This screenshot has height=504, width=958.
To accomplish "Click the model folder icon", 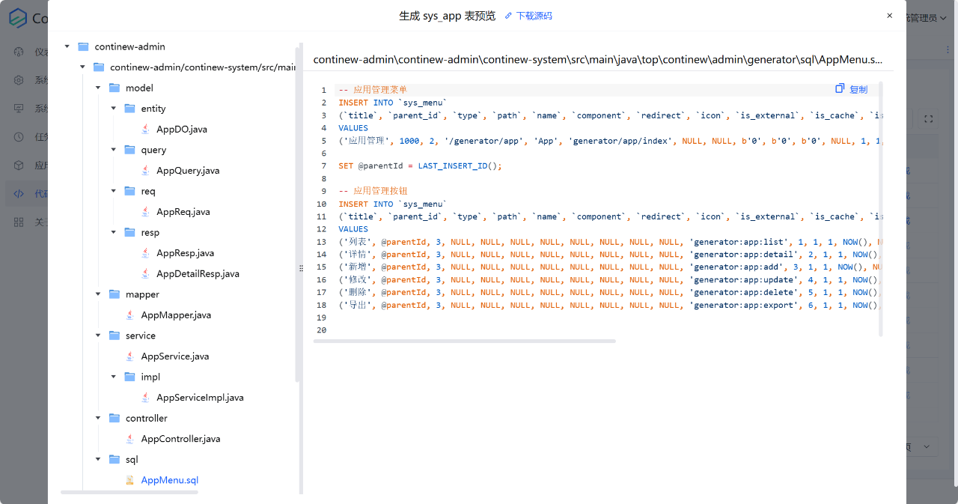I will [115, 88].
